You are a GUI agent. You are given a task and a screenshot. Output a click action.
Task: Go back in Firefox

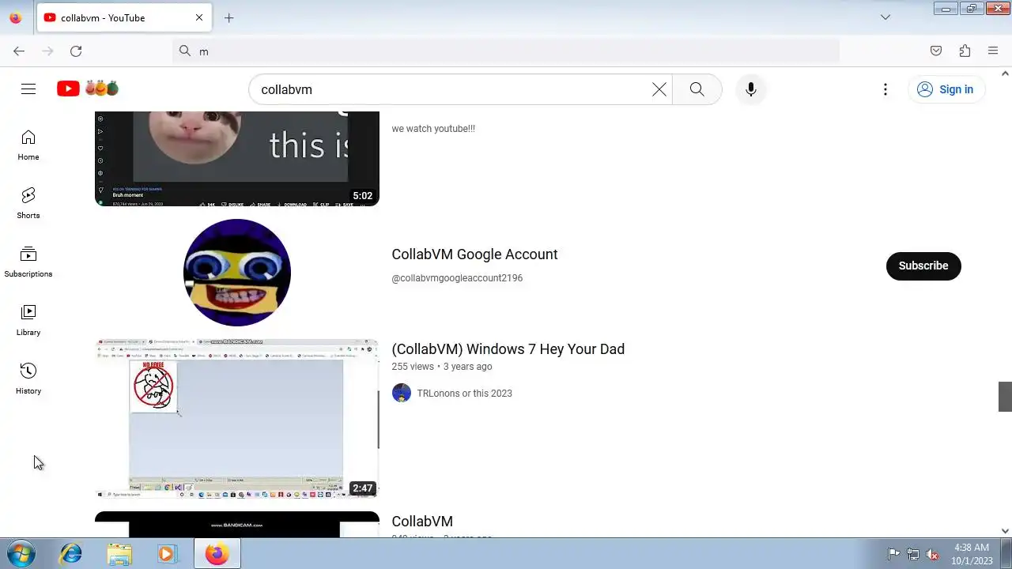(19, 51)
